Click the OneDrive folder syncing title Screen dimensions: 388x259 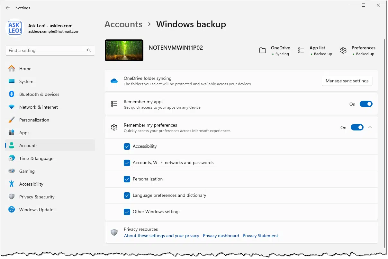coord(148,78)
